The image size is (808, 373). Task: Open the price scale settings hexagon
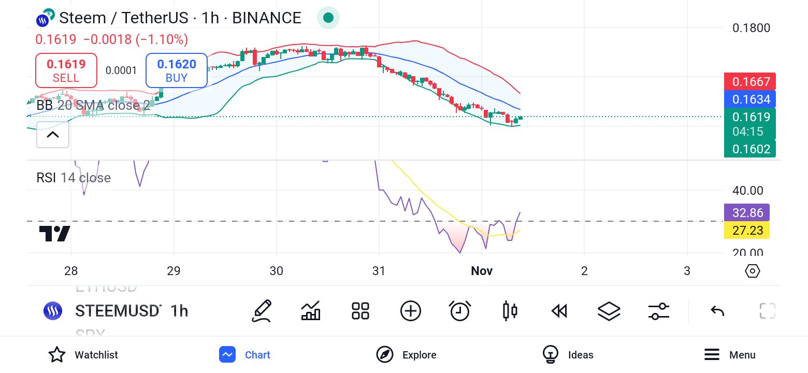click(x=752, y=271)
